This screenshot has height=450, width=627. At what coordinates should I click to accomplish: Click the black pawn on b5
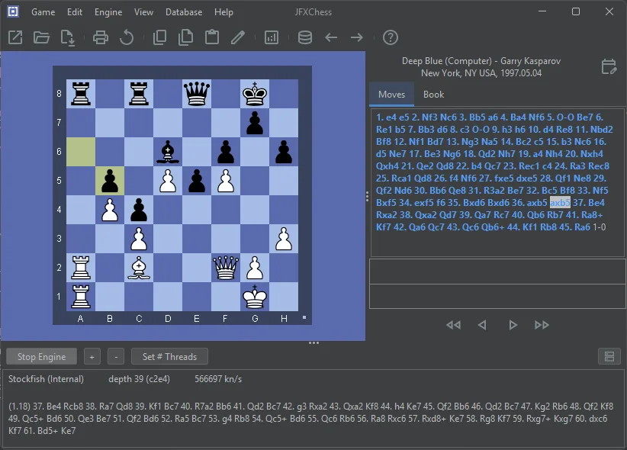point(110,181)
